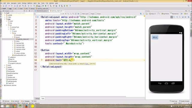Open the Refactor menu

(30, 3)
